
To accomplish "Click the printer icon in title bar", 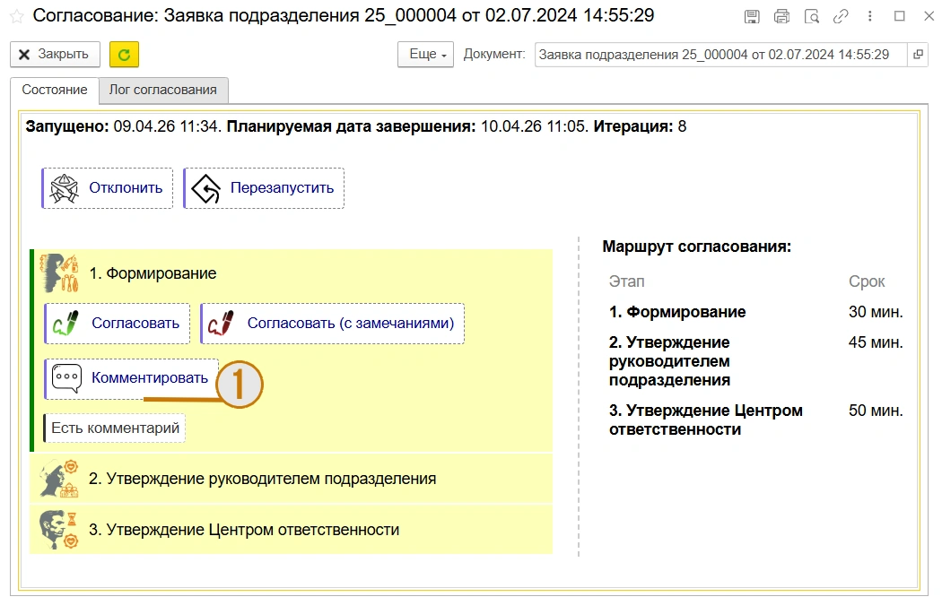I will pyautogui.click(x=781, y=17).
